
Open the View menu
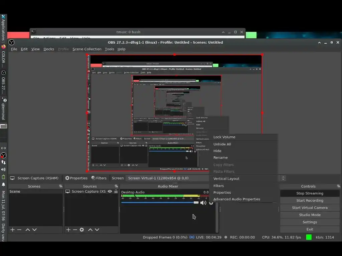(x=35, y=49)
